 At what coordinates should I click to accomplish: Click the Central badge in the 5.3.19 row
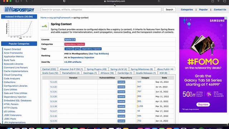(x=121, y=101)
